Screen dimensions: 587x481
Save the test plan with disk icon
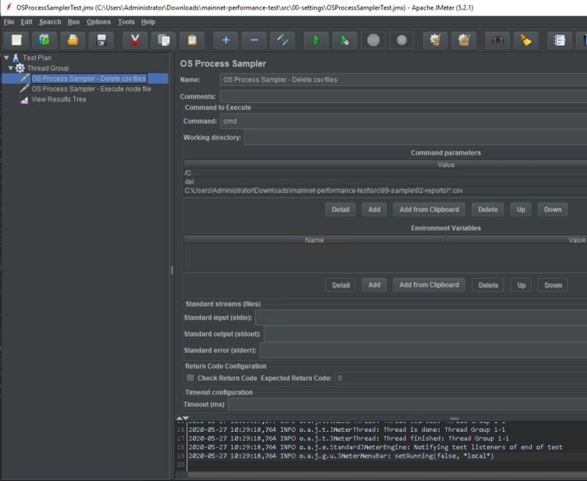pyautogui.click(x=101, y=40)
